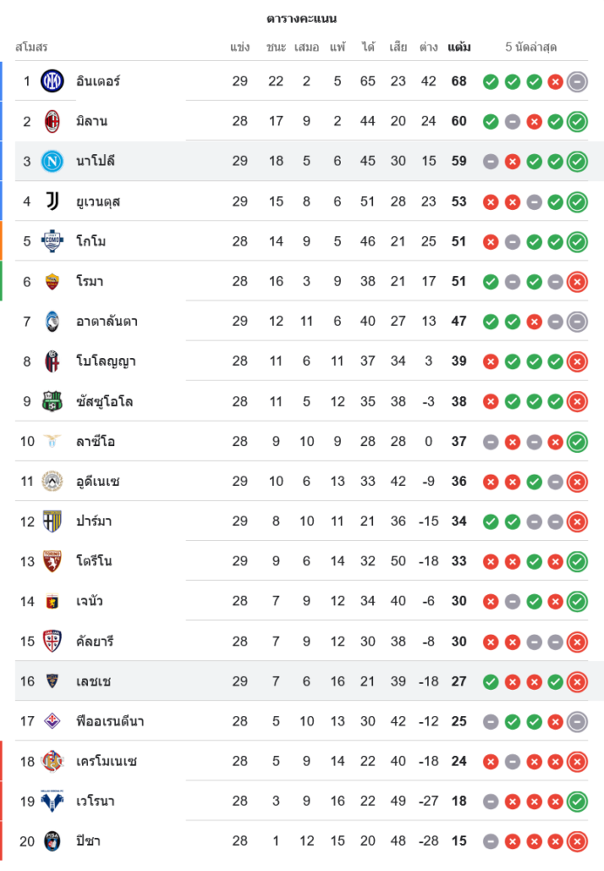The image size is (604, 871).
Task: Click the Atalanta crest icon
Action: click(x=52, y=321)
